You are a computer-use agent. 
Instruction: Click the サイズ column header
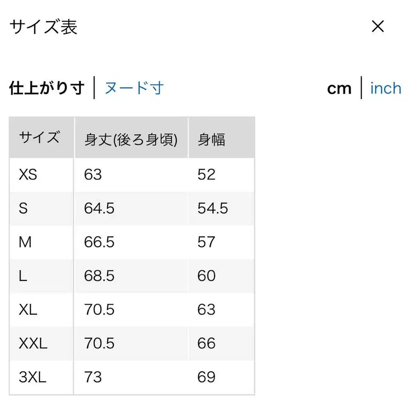click(40, 136)
